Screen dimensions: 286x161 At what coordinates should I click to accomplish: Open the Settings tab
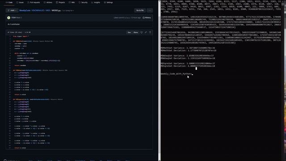[x=108, y=2]
